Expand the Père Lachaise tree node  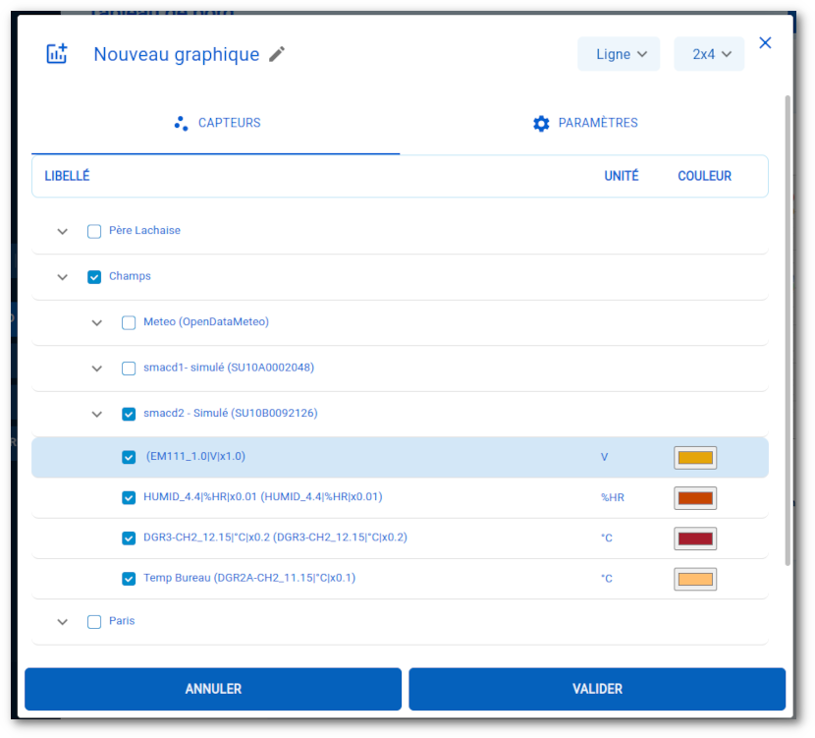click(x=63, y=232)
